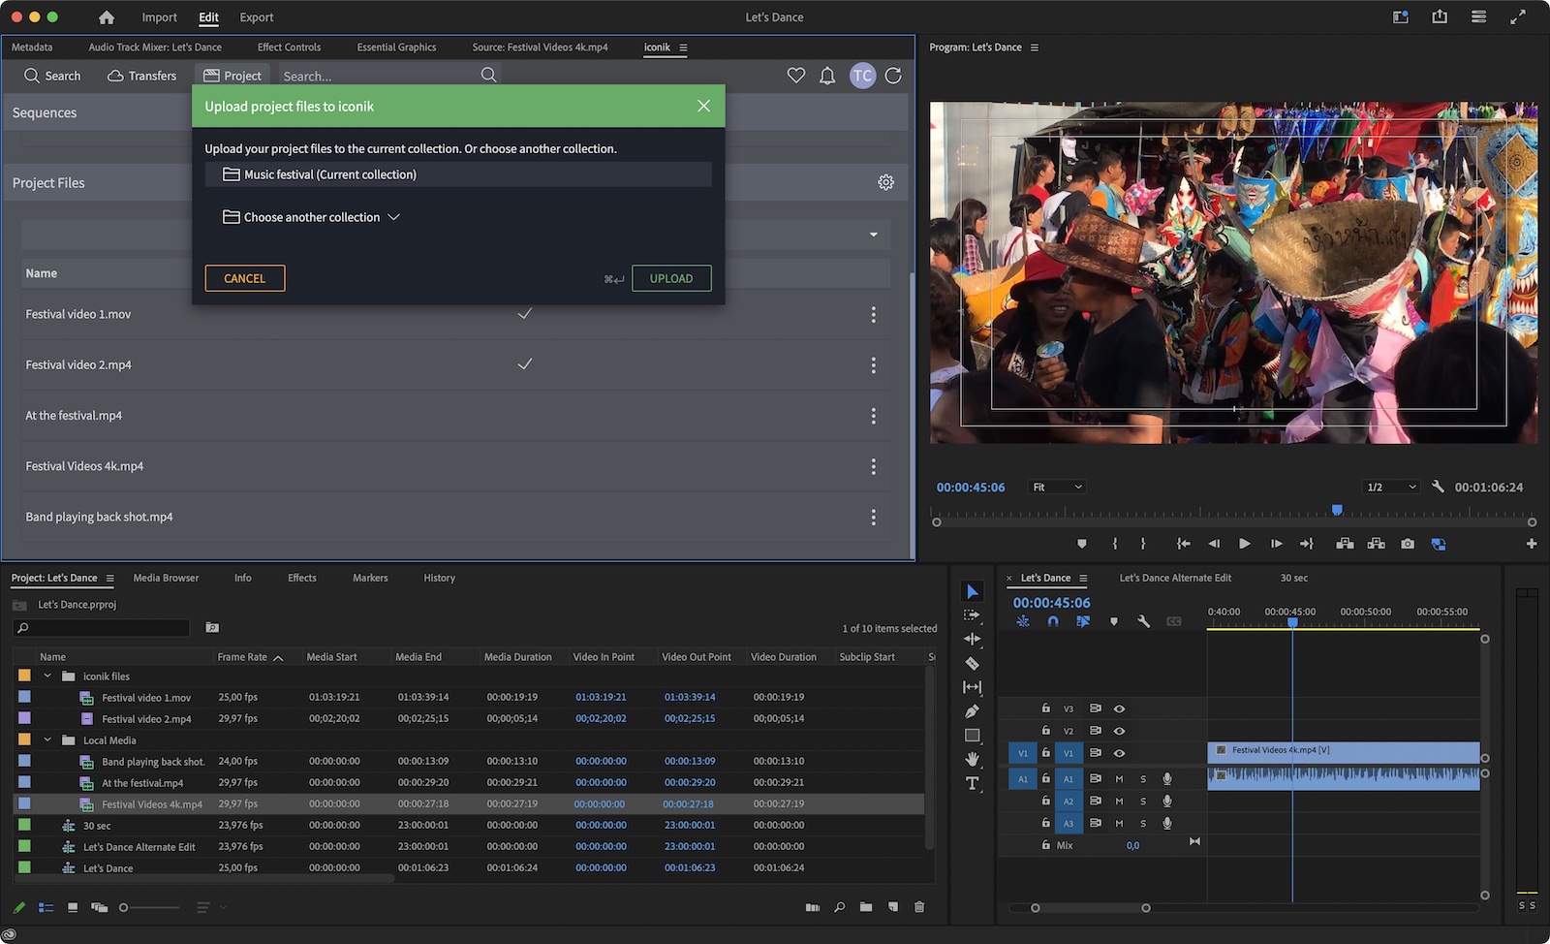Open the Workspaces menu icon
This screenshot has height=944, width=1550.
point(1478,16)
